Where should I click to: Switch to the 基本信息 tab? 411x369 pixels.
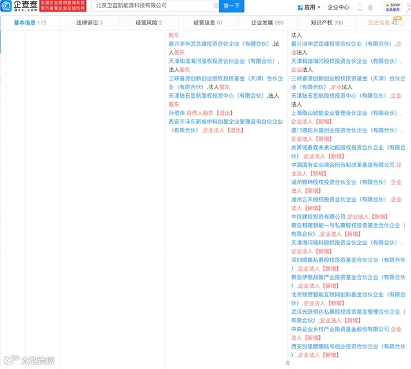click(30, 22)
